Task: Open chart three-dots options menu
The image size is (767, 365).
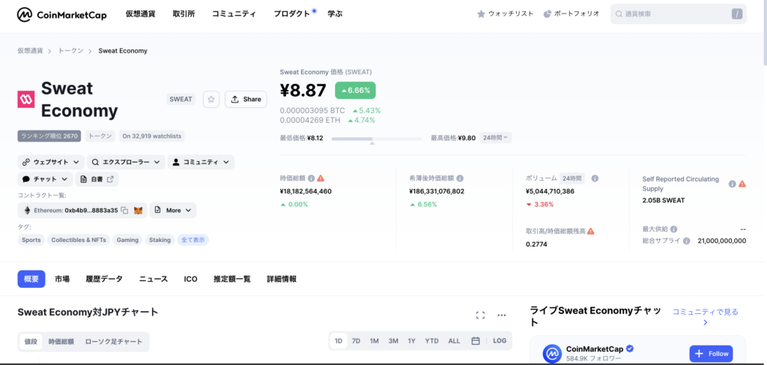Action: tap(501, 316)
